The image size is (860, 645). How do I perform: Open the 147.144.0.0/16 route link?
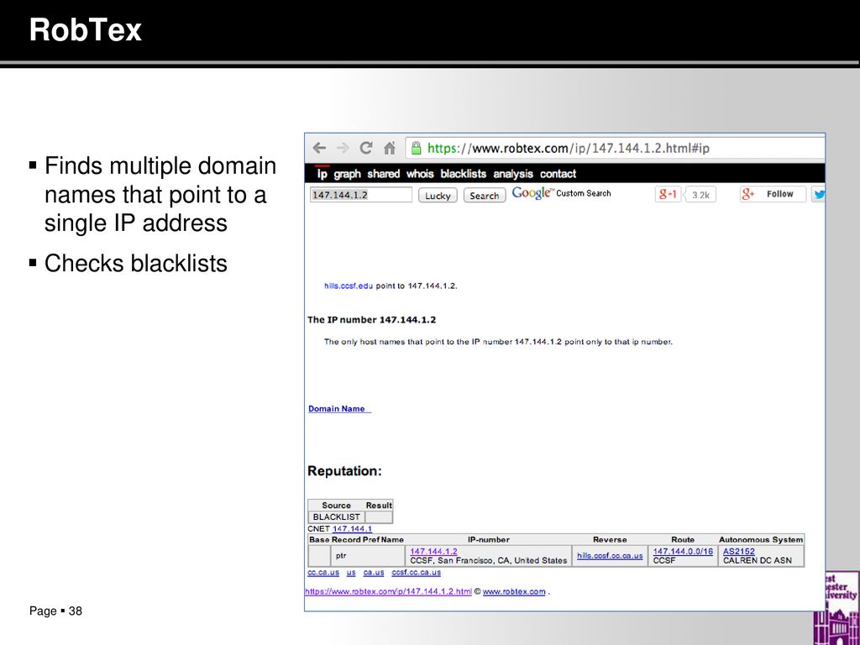[x=683, y=551]
